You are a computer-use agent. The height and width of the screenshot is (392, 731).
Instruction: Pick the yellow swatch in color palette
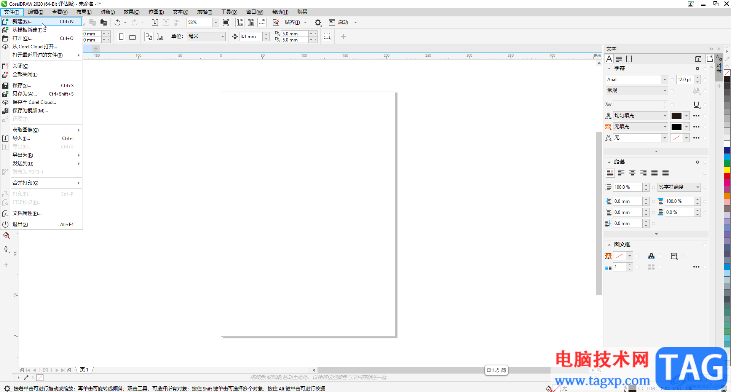pos(727,170)
